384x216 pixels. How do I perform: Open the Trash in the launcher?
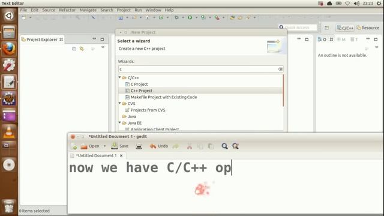pyautogui.click(x=9, y=206)
